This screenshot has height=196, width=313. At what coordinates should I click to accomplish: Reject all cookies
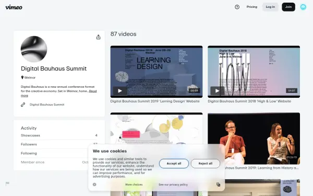click(x=206, y=164)
